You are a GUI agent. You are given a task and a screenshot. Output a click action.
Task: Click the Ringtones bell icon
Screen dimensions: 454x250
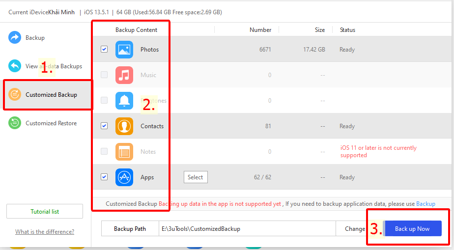coord(124,100)
